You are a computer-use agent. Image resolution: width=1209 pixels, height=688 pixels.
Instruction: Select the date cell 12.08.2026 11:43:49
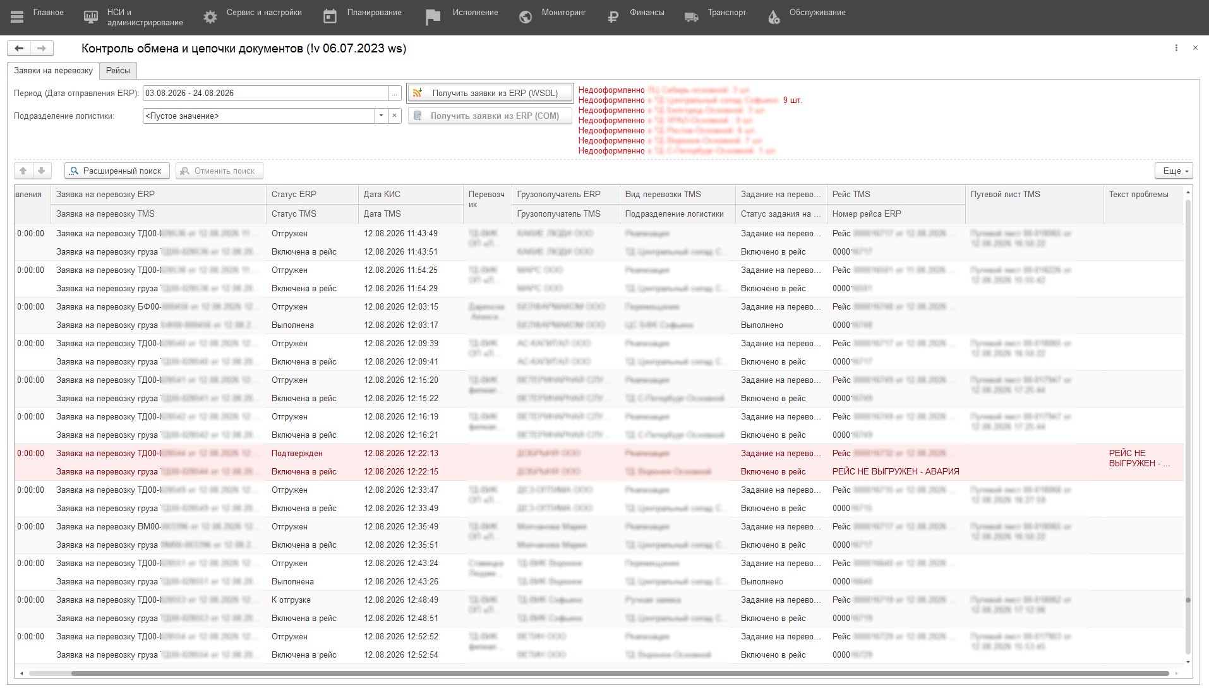point(411,234)
